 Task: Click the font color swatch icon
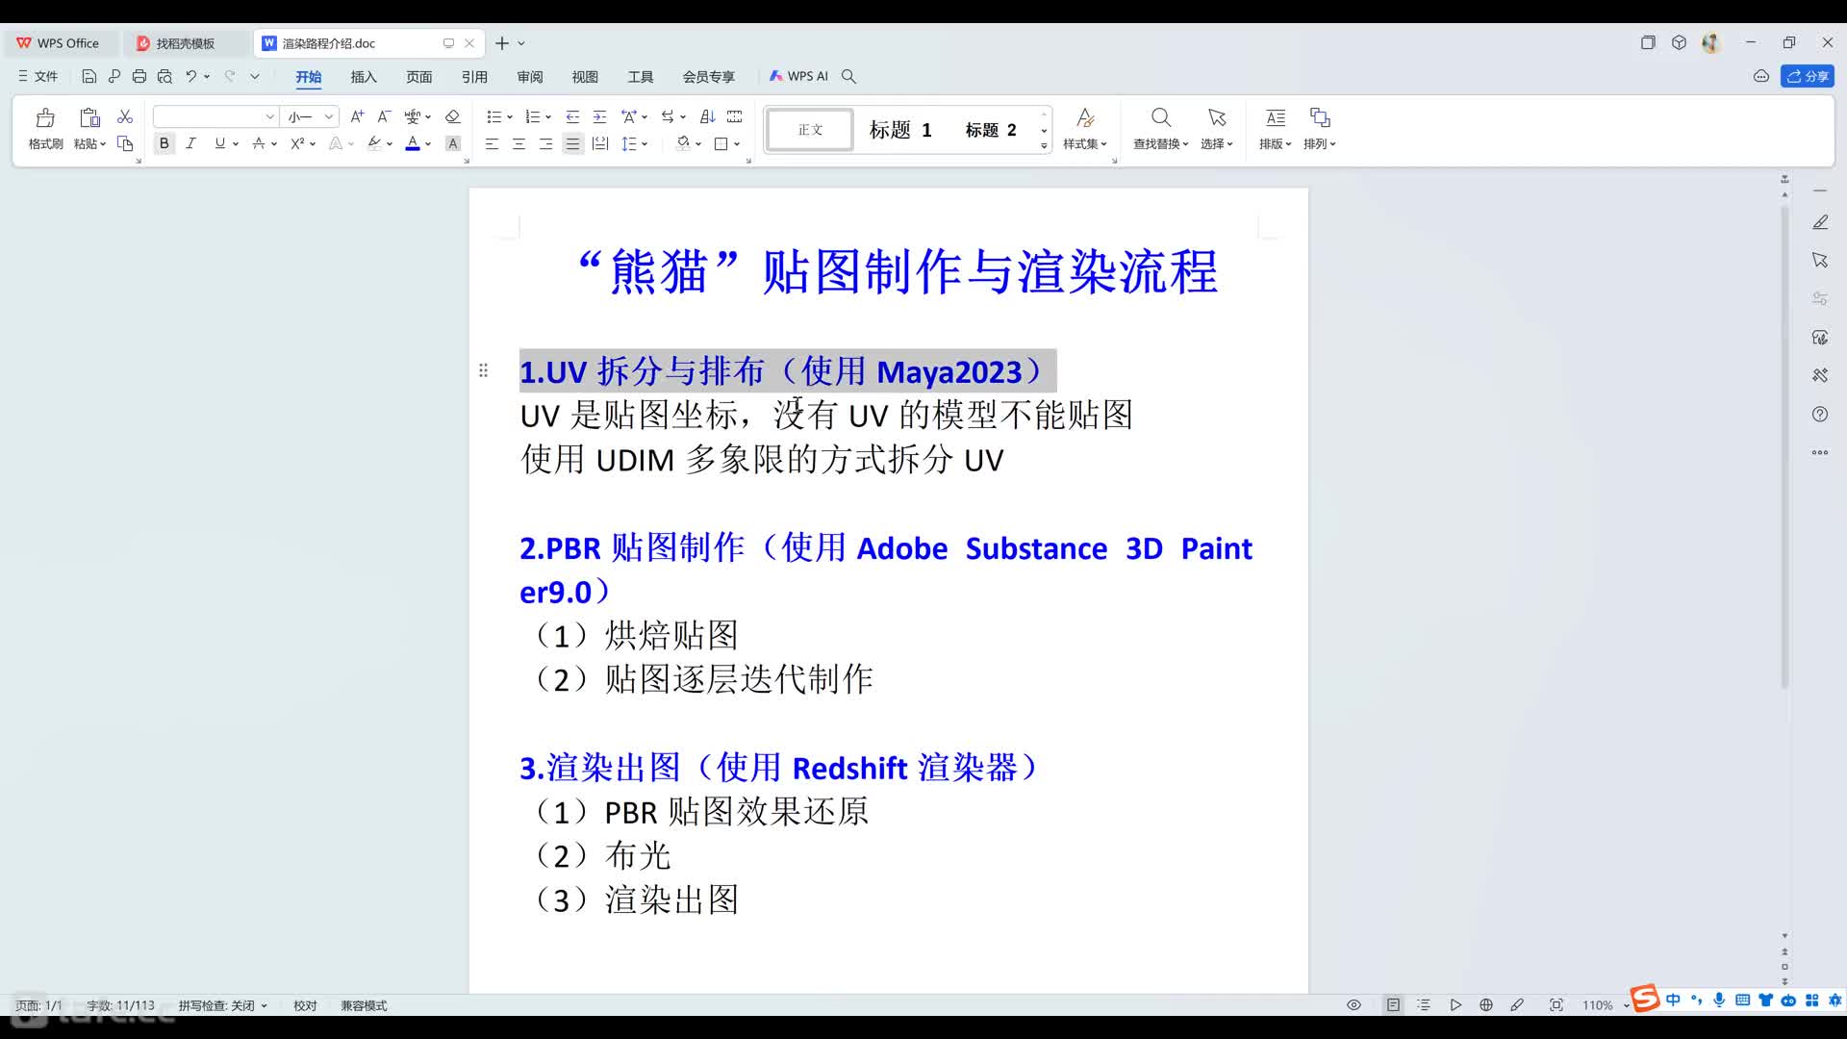[413, 143]
